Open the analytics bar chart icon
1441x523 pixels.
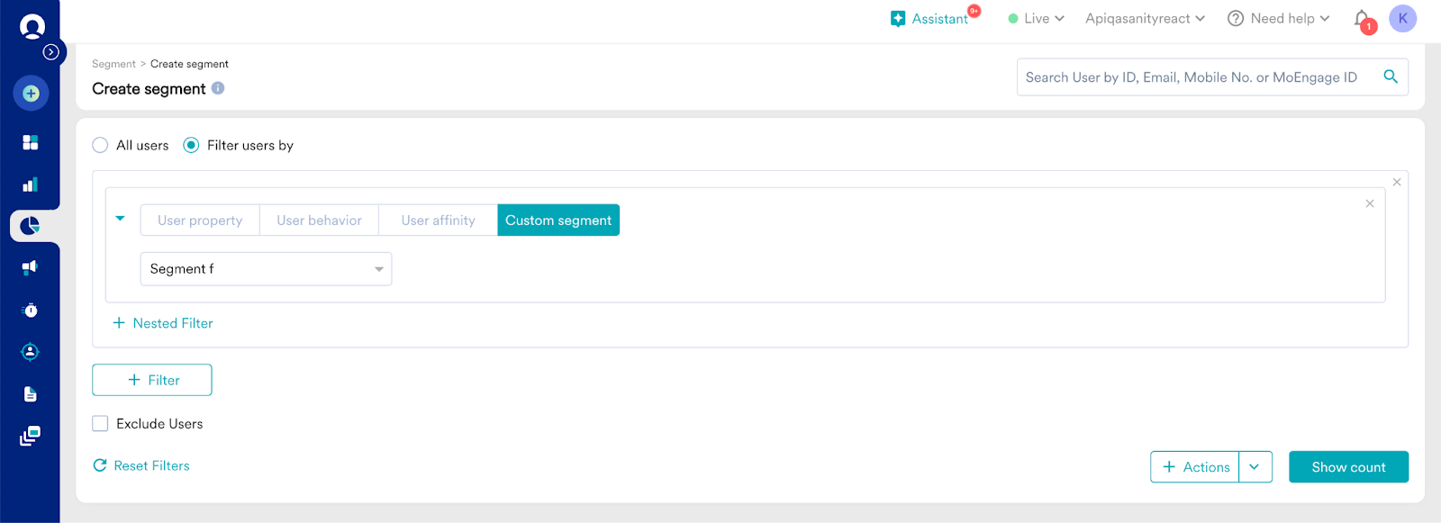click(31, 185)
